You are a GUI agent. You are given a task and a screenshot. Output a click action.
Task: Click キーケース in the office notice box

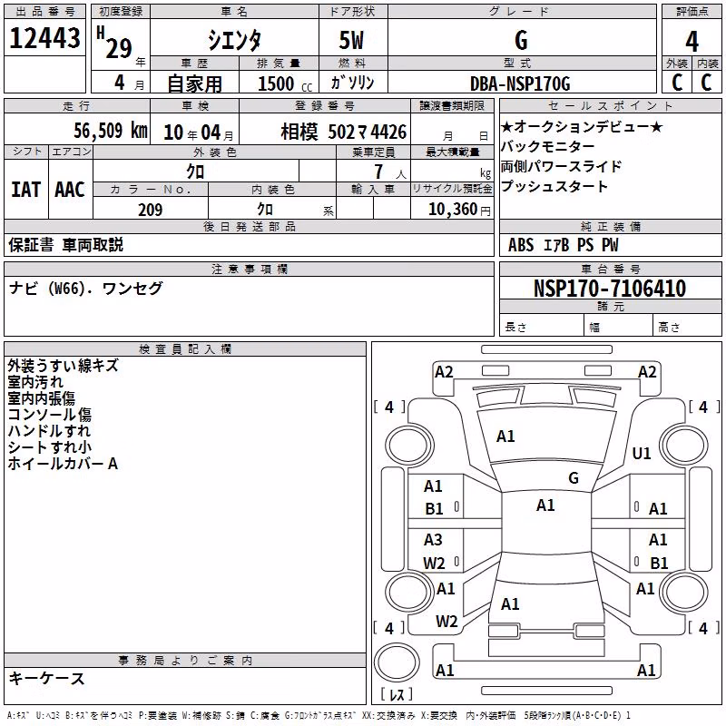[46, 678]
